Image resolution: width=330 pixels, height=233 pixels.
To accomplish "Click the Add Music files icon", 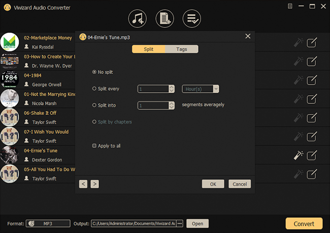I will coord(137,19).
